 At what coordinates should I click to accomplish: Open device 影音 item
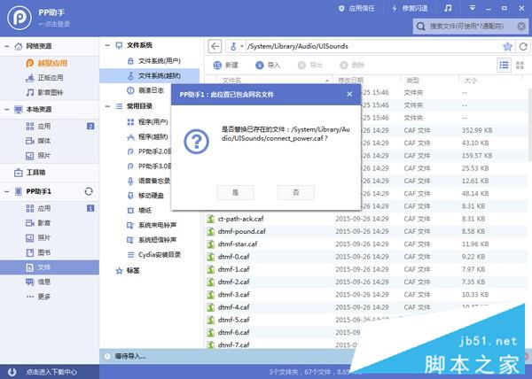click(x=39, y=223)
